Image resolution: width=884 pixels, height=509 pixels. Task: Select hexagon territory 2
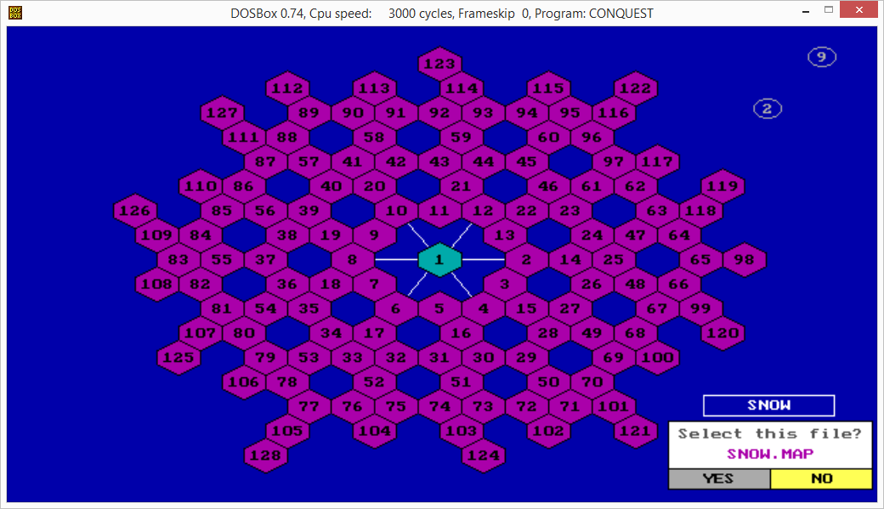click(526, 260)
